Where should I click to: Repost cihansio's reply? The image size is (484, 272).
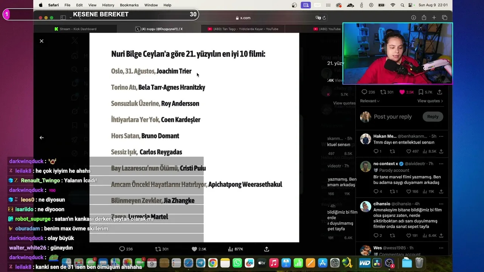(392, 235)
